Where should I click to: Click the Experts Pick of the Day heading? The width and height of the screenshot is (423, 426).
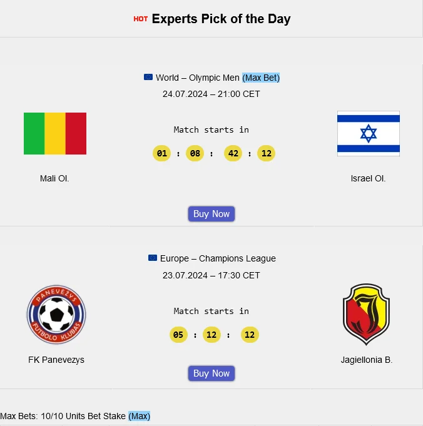(221, 19)
